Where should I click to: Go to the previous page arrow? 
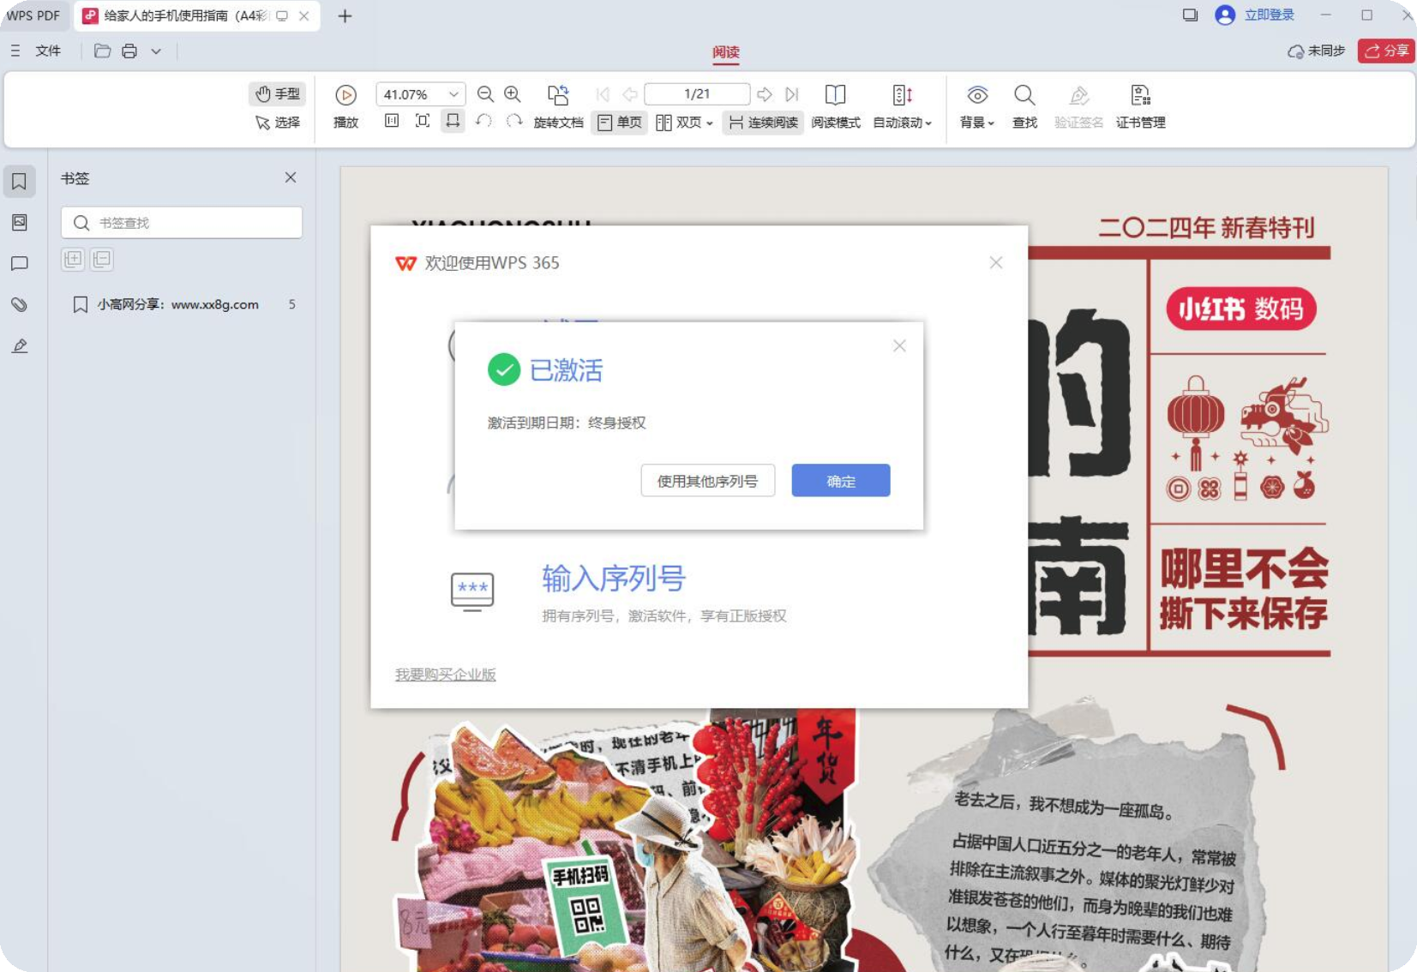pyautogui.click(x=630, y=94)
